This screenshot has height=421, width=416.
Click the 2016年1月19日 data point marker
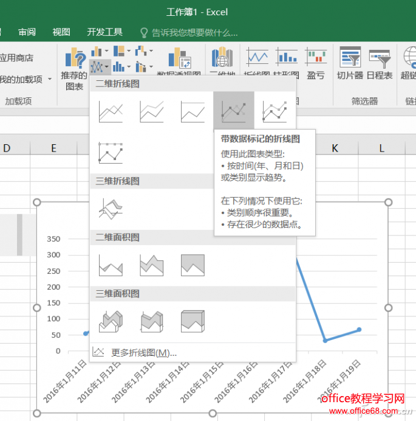[x=359, y=330]
